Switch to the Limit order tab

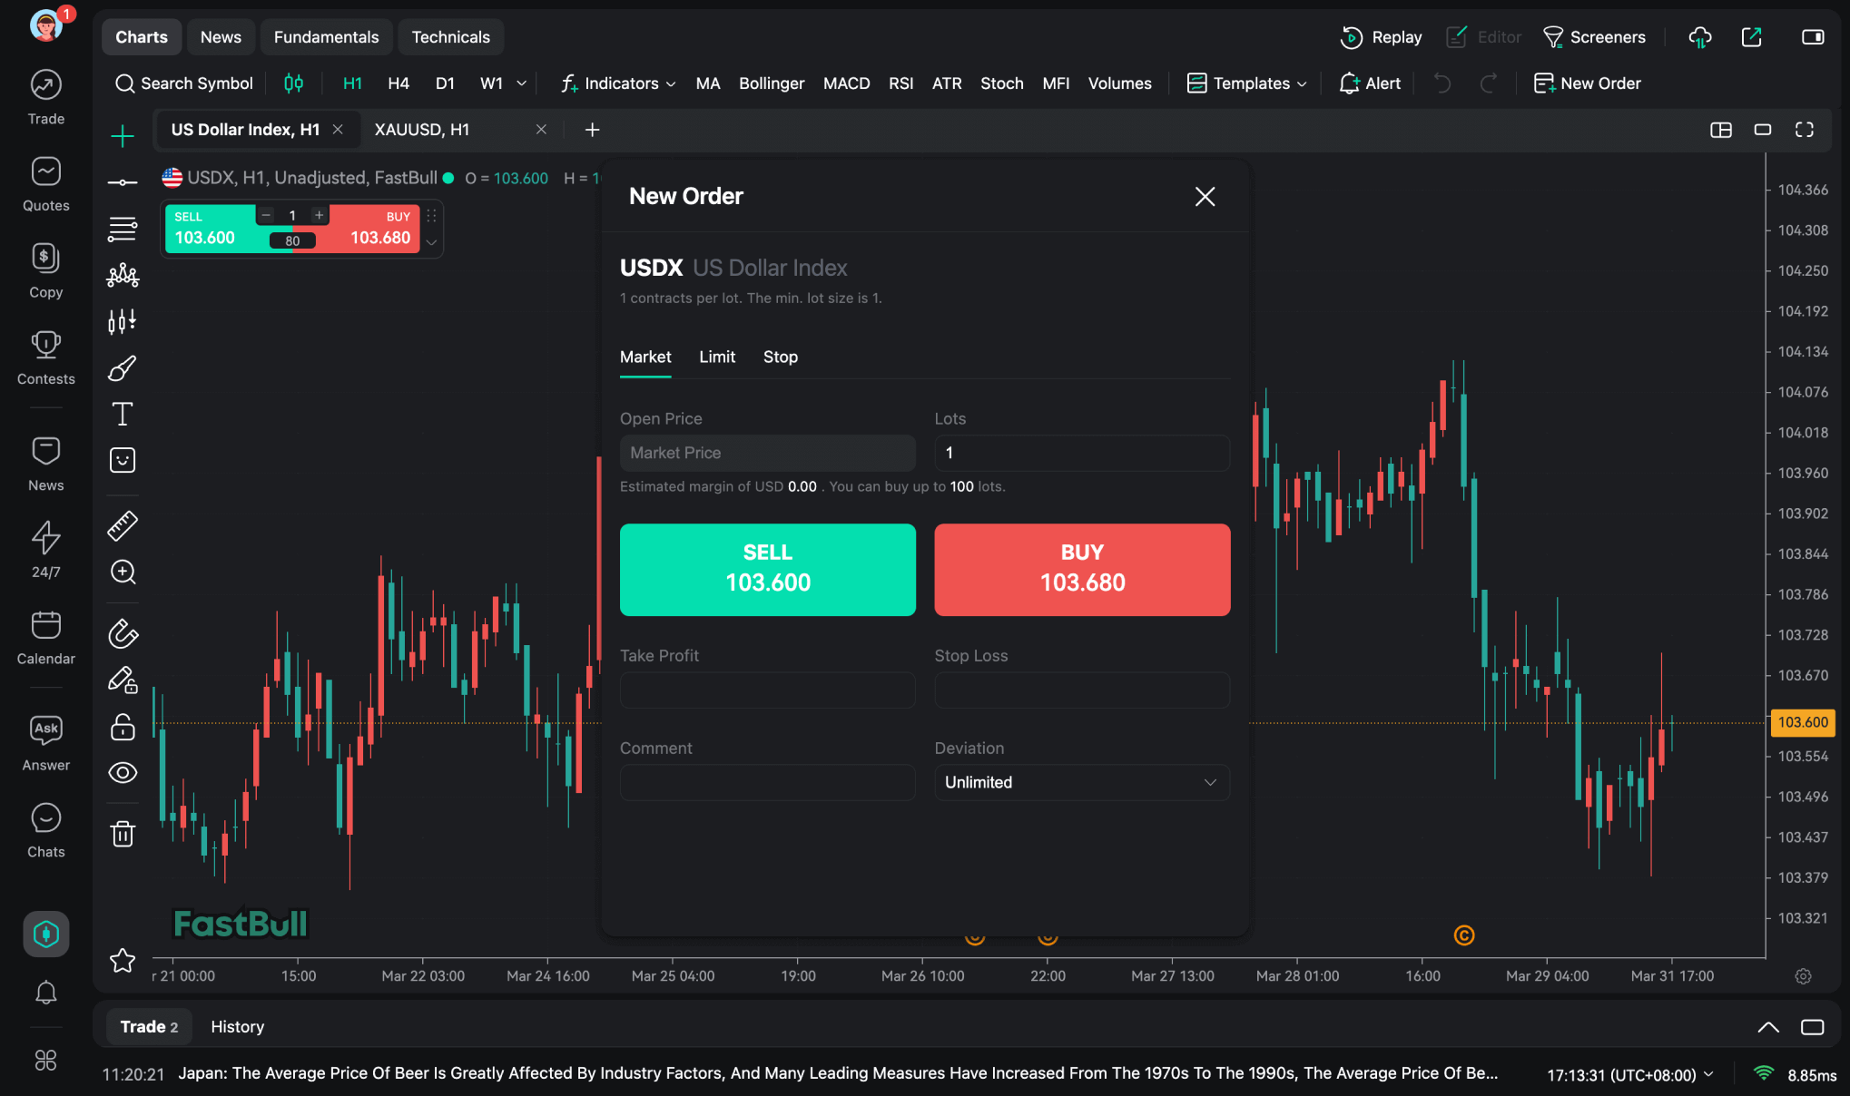click(x=716, y=357)
